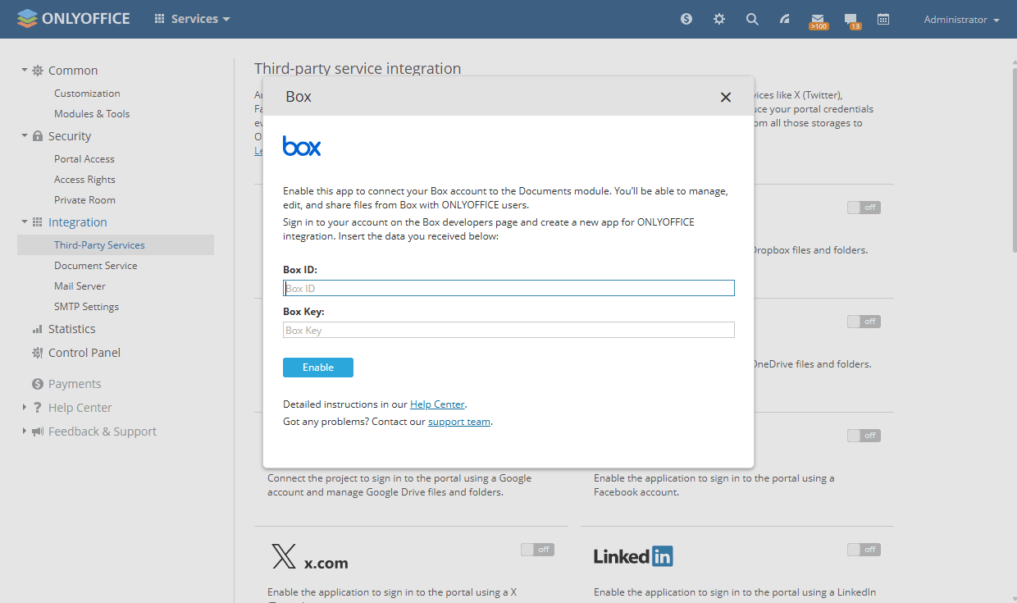
Task: Click the Integration grid icon in sidebar
Action: coord(38,222)
